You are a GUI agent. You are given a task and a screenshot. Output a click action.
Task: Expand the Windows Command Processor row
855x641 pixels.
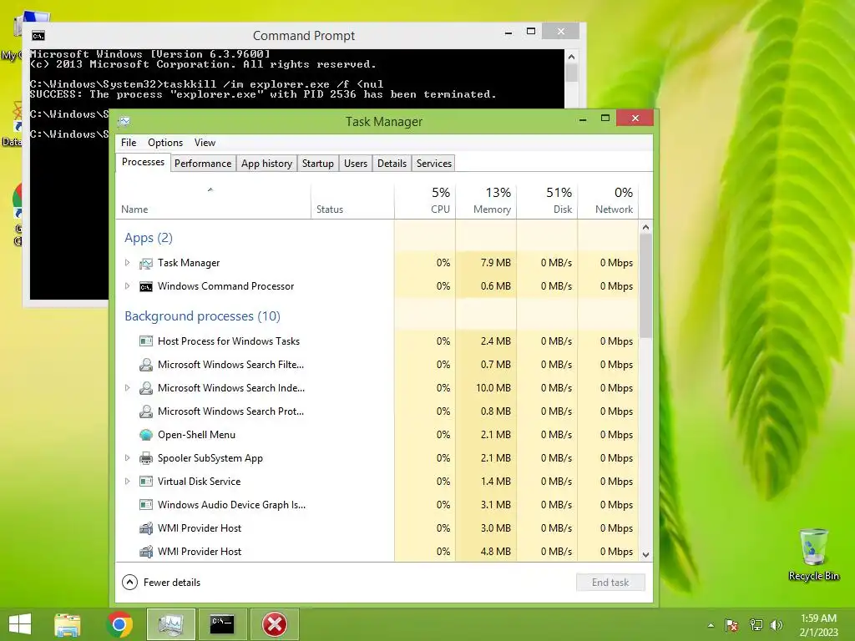coord(127,286)
